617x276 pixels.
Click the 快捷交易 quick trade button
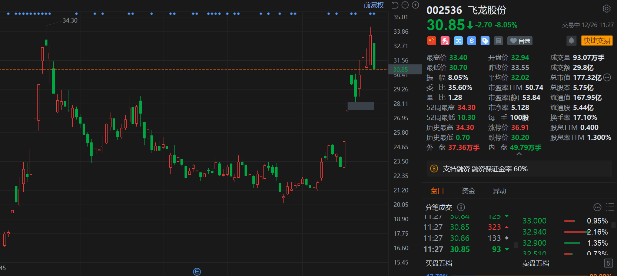coord(597,41)
